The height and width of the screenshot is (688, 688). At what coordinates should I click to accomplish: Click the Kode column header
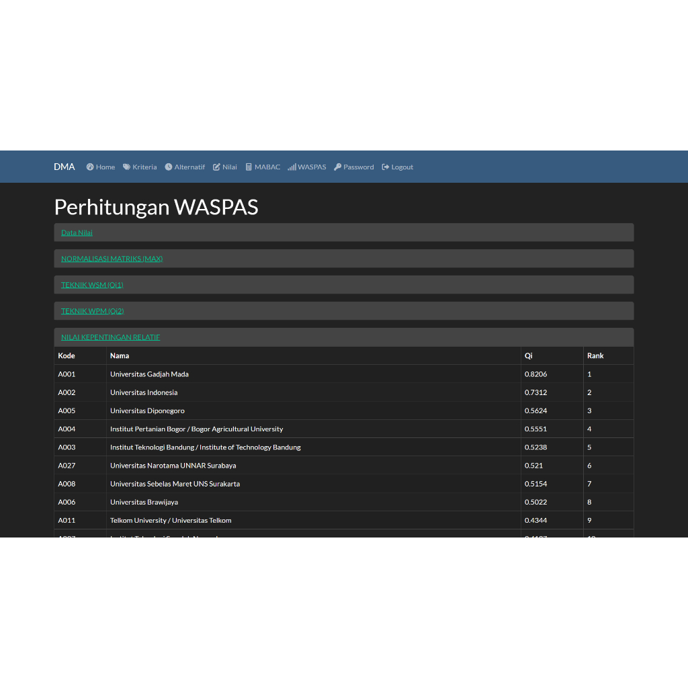[81, 355]
